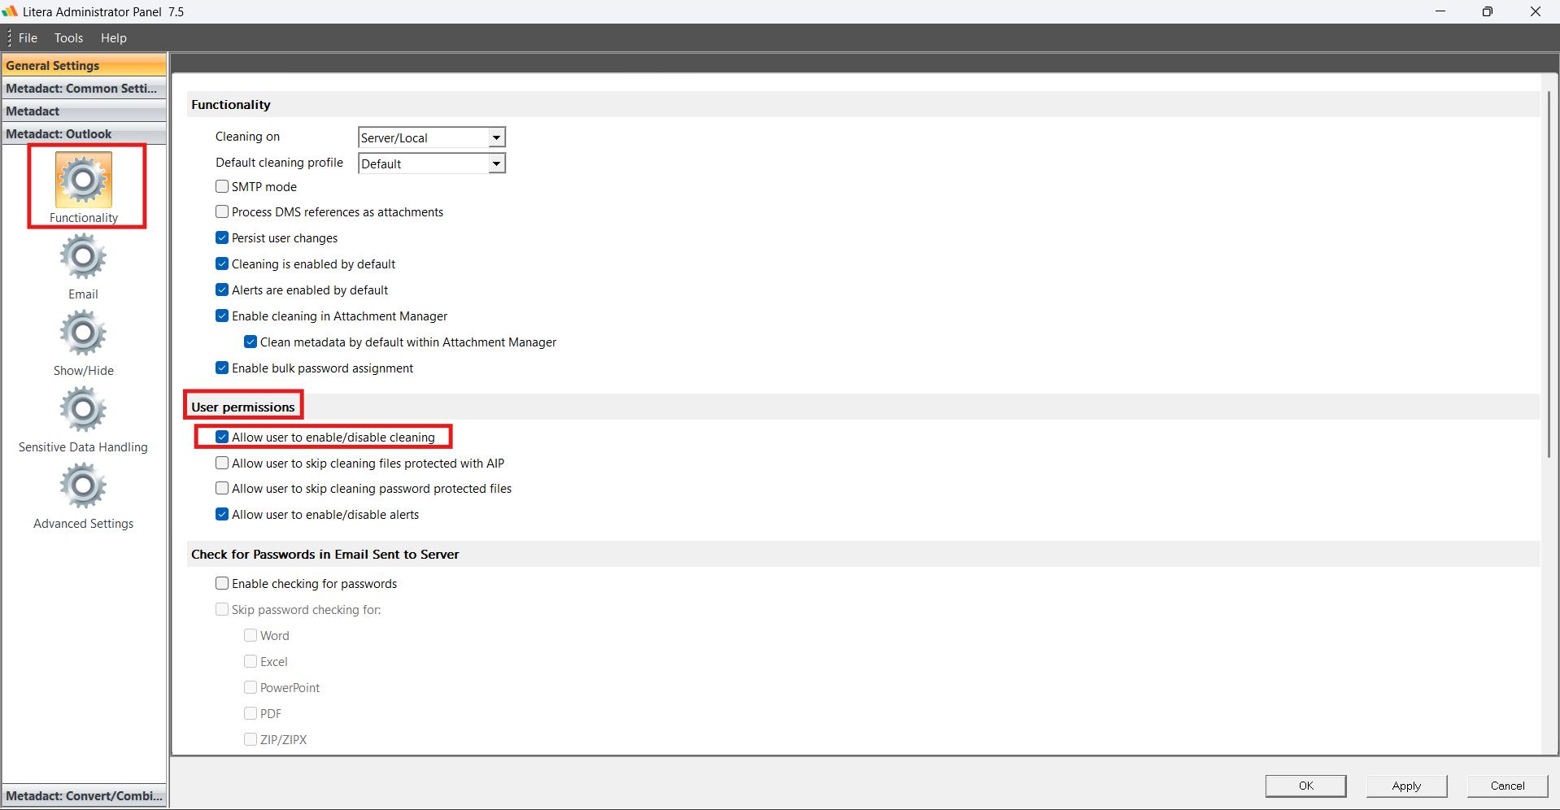The width and height of the screenshot is (1560, 810).
Task: Click the vertical scrollbar of settings pane
Action: pos(1549,275)
